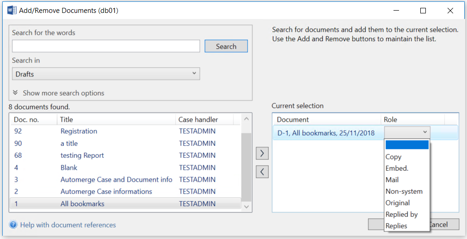Screen dimensions: 467x239
Task: Pick Replied by role option
Action: click(x=401, y=215)
